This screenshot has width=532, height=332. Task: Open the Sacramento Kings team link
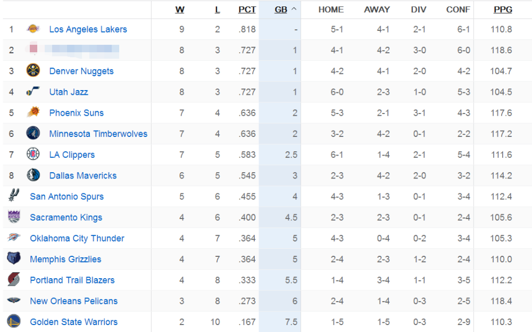66,217
